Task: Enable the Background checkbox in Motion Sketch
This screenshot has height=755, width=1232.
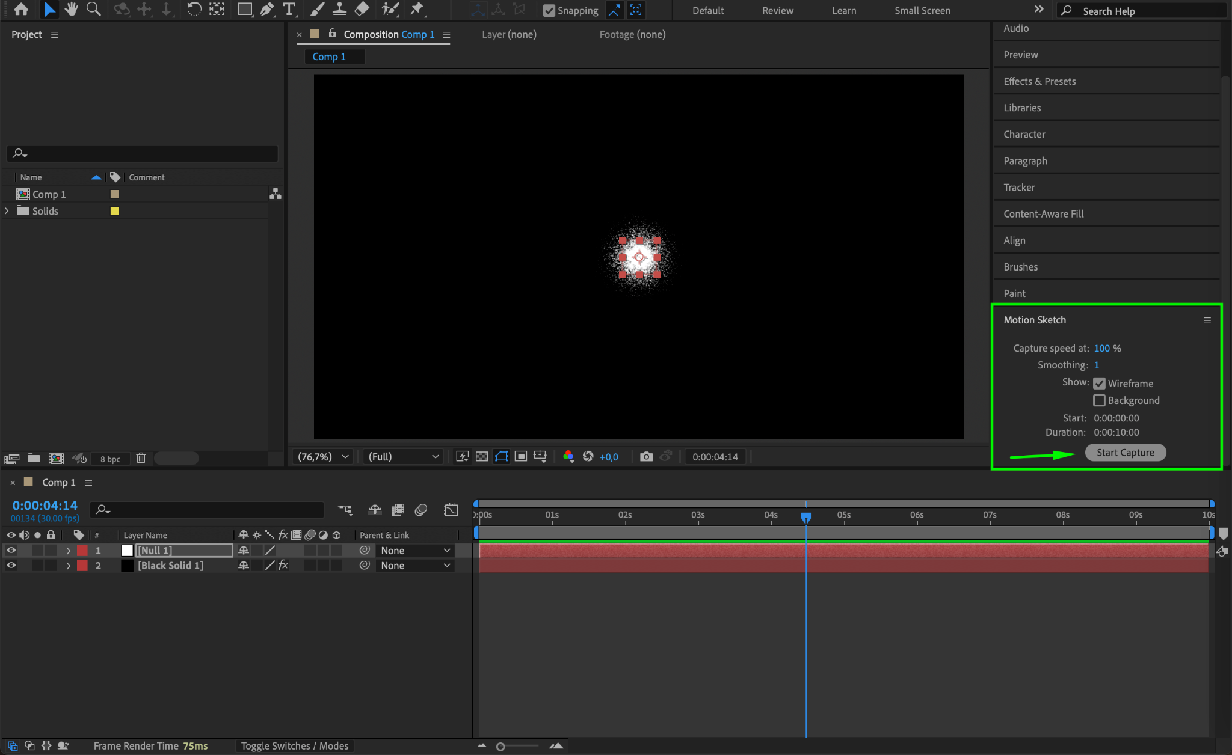Action: click(x=1099, y=400)
